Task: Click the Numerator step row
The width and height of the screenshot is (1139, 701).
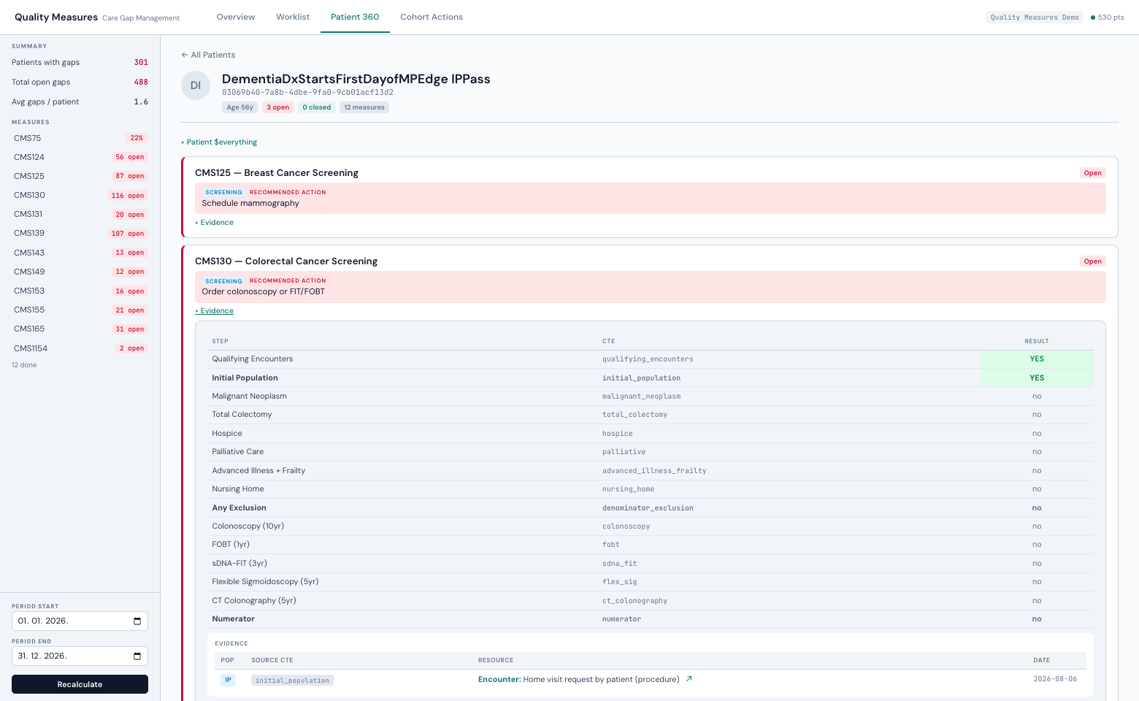Action: pyautogui.click(x=651, y=619)
